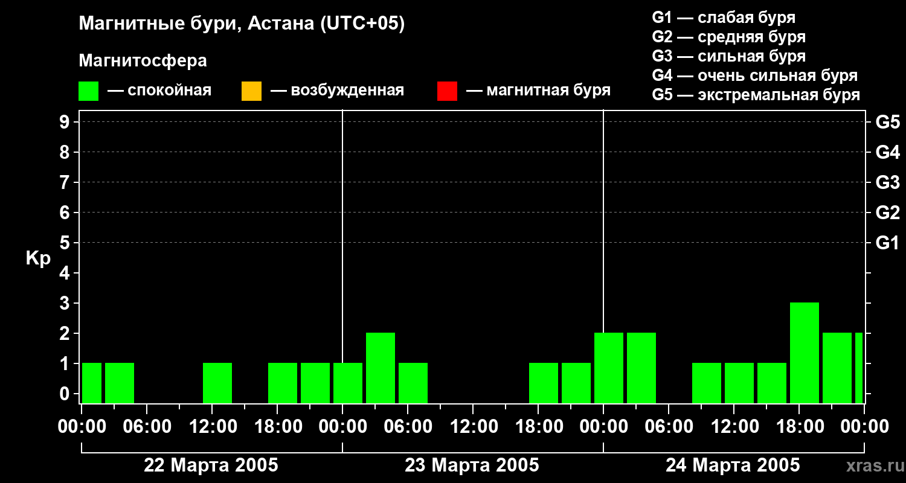Click the right axis label 'G3'
Image resolution: width=906 pixels, height=483 pixels.
click(x=888, y=182)
